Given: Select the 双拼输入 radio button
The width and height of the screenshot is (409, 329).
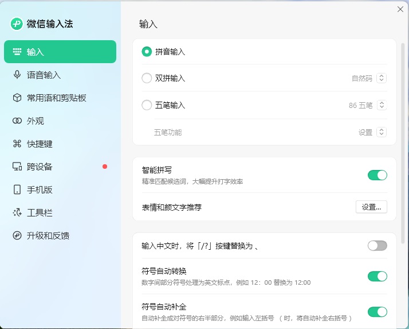Looking at the screenshot, I should (147, 78).
